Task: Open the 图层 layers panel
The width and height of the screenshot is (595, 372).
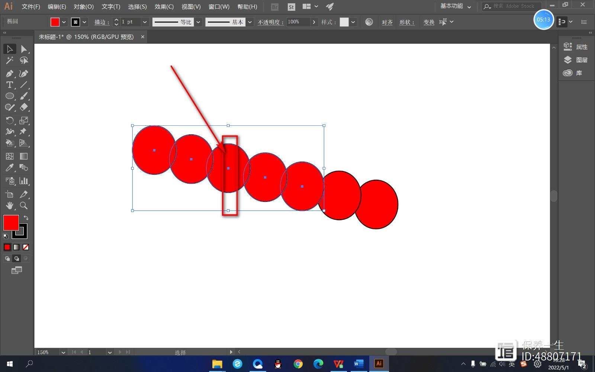Action: pos(575,60)
